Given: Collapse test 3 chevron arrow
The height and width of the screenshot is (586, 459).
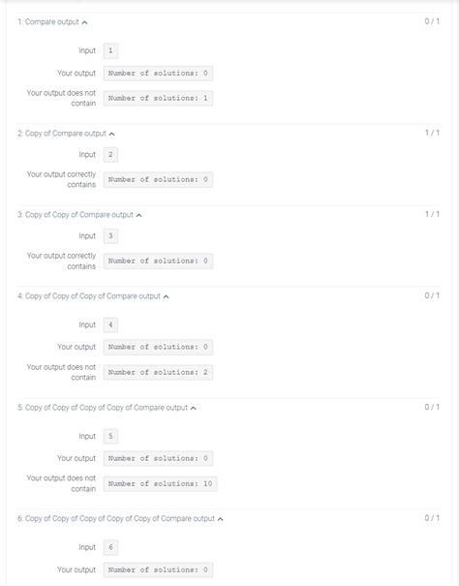Looking at the screenshot, I should 139,215.
